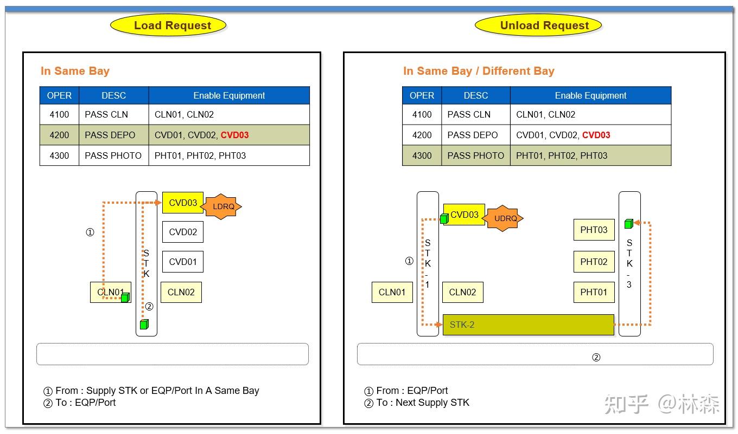Click the green cube beside CVD03 in the Unload Request diagram
The height and width of the screenshot is (434, 738).
[x=444, y=218]
